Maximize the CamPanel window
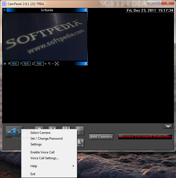This screenshot has width=176, height=178. point(158,3)
